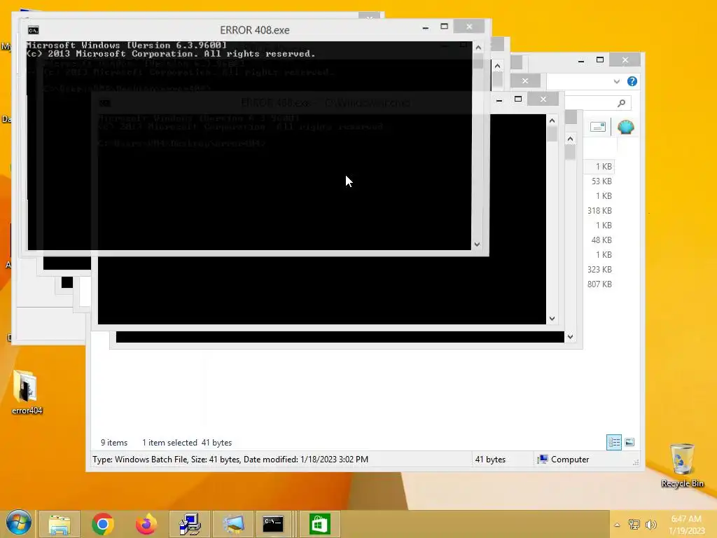Close the front ERROR 408.exe window
This screenshot has width=717, height=538.
[469, 27]
